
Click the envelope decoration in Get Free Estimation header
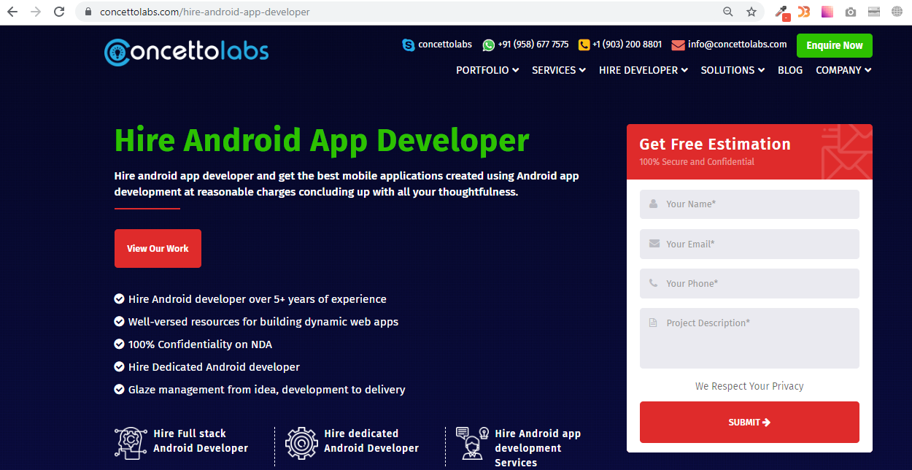pyautogui.click(x=846, y=152)
